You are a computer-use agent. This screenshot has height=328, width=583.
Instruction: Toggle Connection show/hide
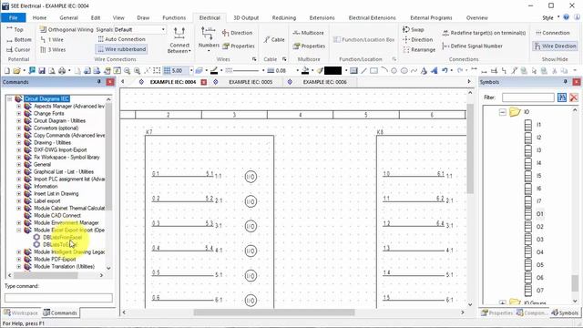click(x=552, y=33)
